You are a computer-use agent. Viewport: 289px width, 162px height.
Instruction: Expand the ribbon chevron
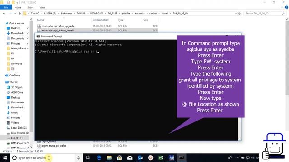coord(282,7)
